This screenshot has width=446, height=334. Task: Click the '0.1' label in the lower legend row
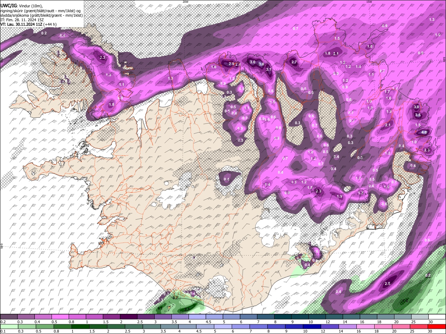pyautogui.click(x=2, y=332)
